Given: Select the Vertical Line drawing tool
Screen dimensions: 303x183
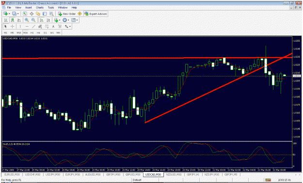Looking at the screenshot, I should pyautogui.click(x=20, y=27).
